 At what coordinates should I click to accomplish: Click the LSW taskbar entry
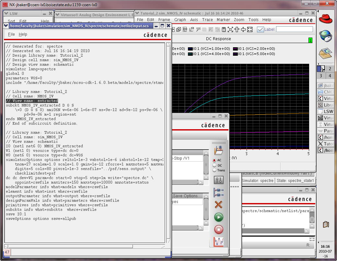coord(326,111)
